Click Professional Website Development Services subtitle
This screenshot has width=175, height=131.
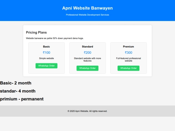pyautogui.click(x=87, y=15)
